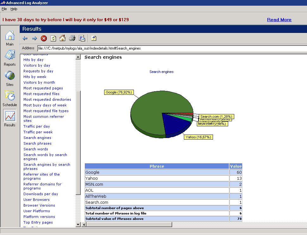Screen dimensions: 307x235
Task: Open the File menu
Action: pyautogui.click(x=4, y=9)
